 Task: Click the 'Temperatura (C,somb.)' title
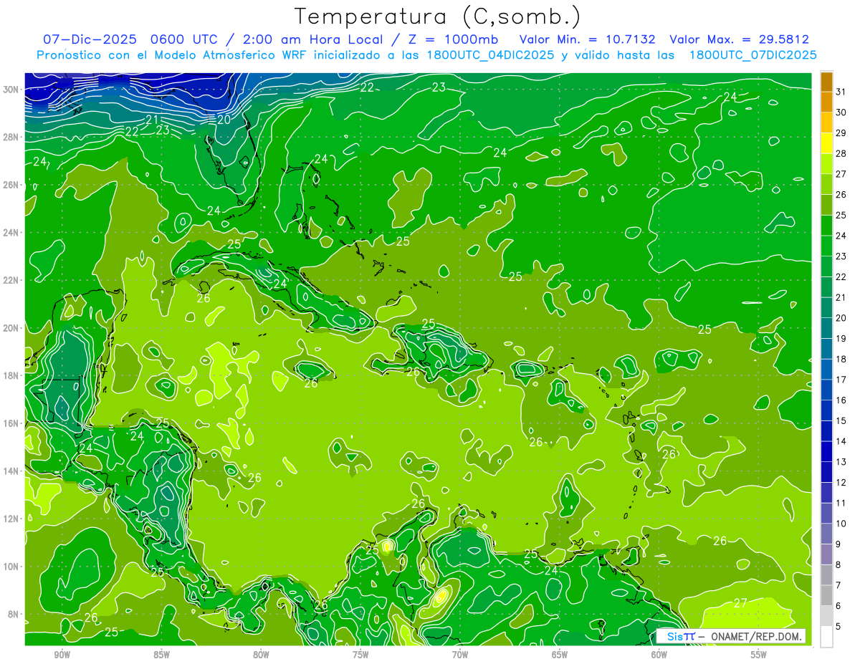tap(438, 16)
